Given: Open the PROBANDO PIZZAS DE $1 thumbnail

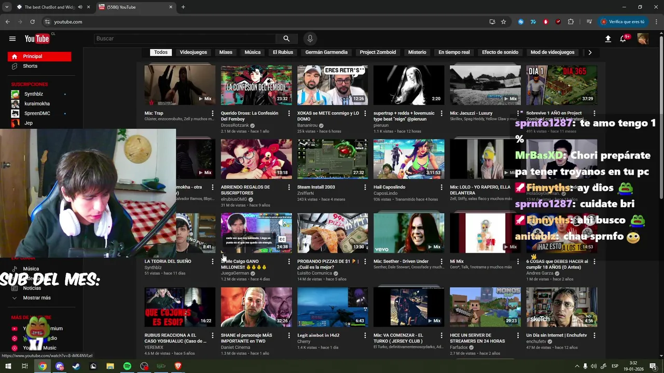Looking at the screenshot, I should (333, 233).
